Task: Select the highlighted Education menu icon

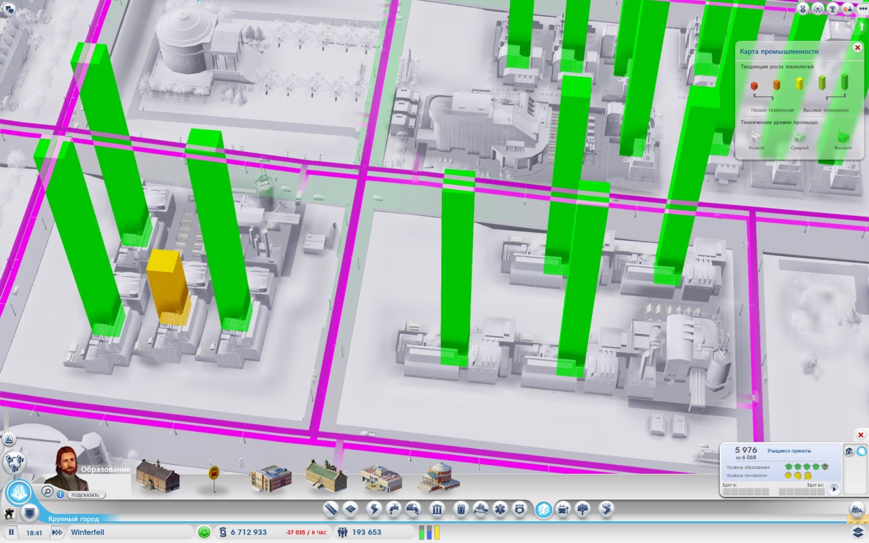Action: (543, 508)
